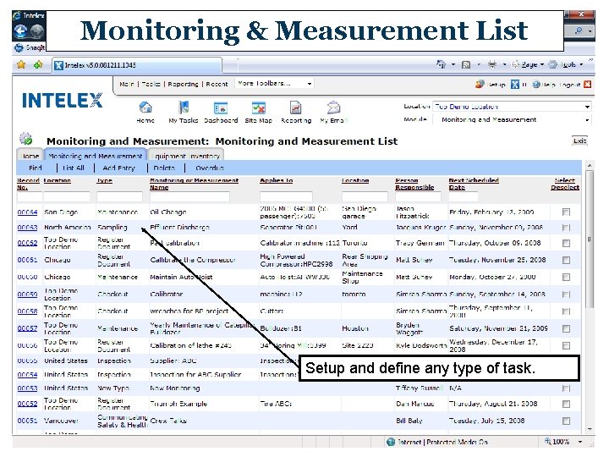This screenshot has height=457, width=609.
Task: Select checkbox for Calibrate the Compressor row
Action: [x=566, y=260]
